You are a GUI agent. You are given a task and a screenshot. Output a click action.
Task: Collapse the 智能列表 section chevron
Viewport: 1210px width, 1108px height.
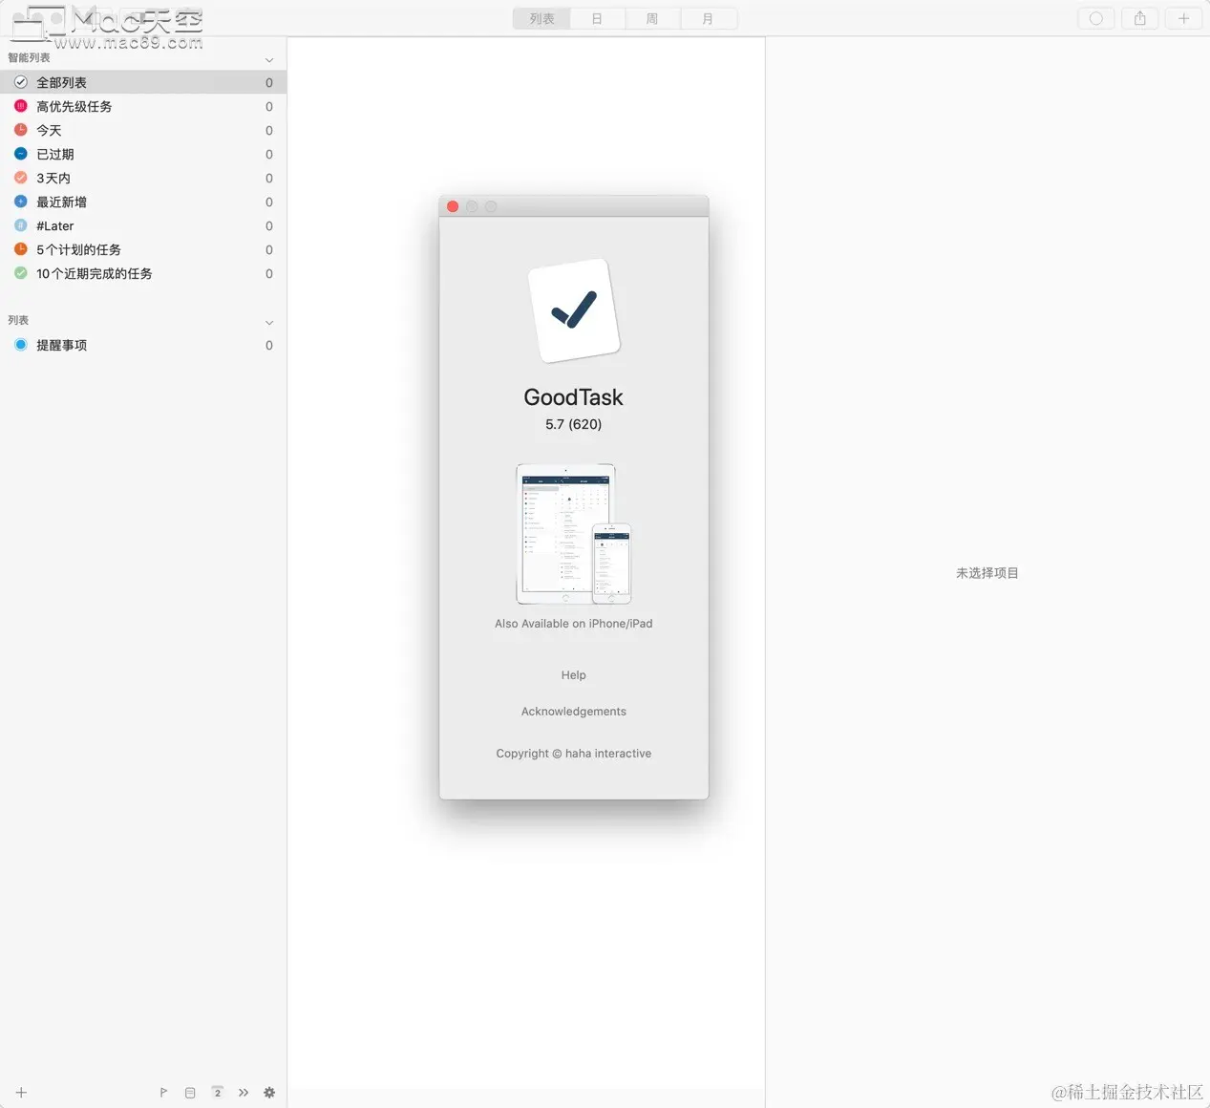(269, 59)
